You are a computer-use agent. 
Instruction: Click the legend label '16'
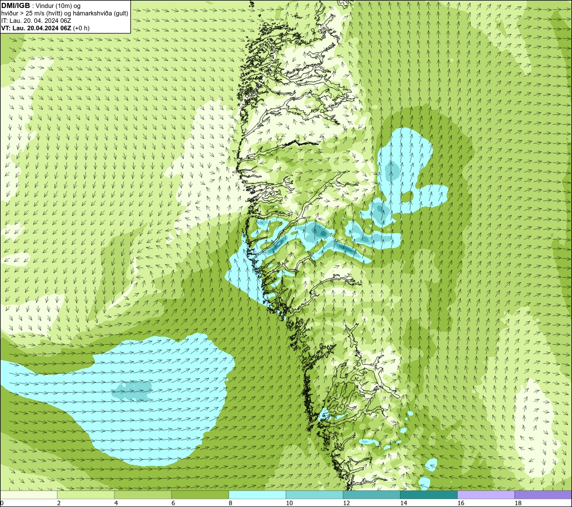460,503
